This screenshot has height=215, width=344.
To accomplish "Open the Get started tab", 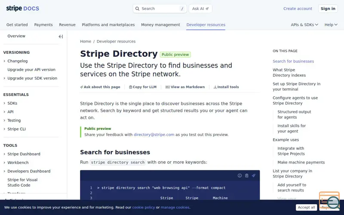I will [17, 25].
